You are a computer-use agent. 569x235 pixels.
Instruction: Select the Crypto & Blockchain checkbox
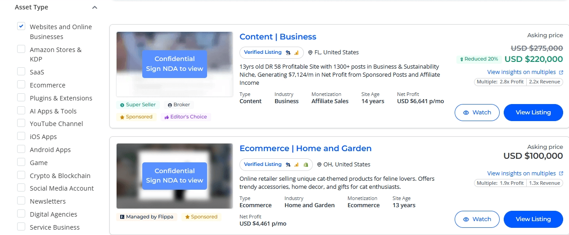tap(21, 175)
